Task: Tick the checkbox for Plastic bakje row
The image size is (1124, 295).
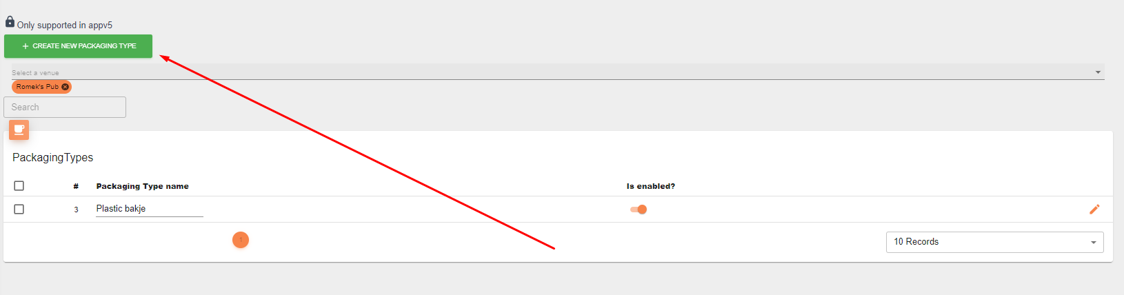Action: 19,209
